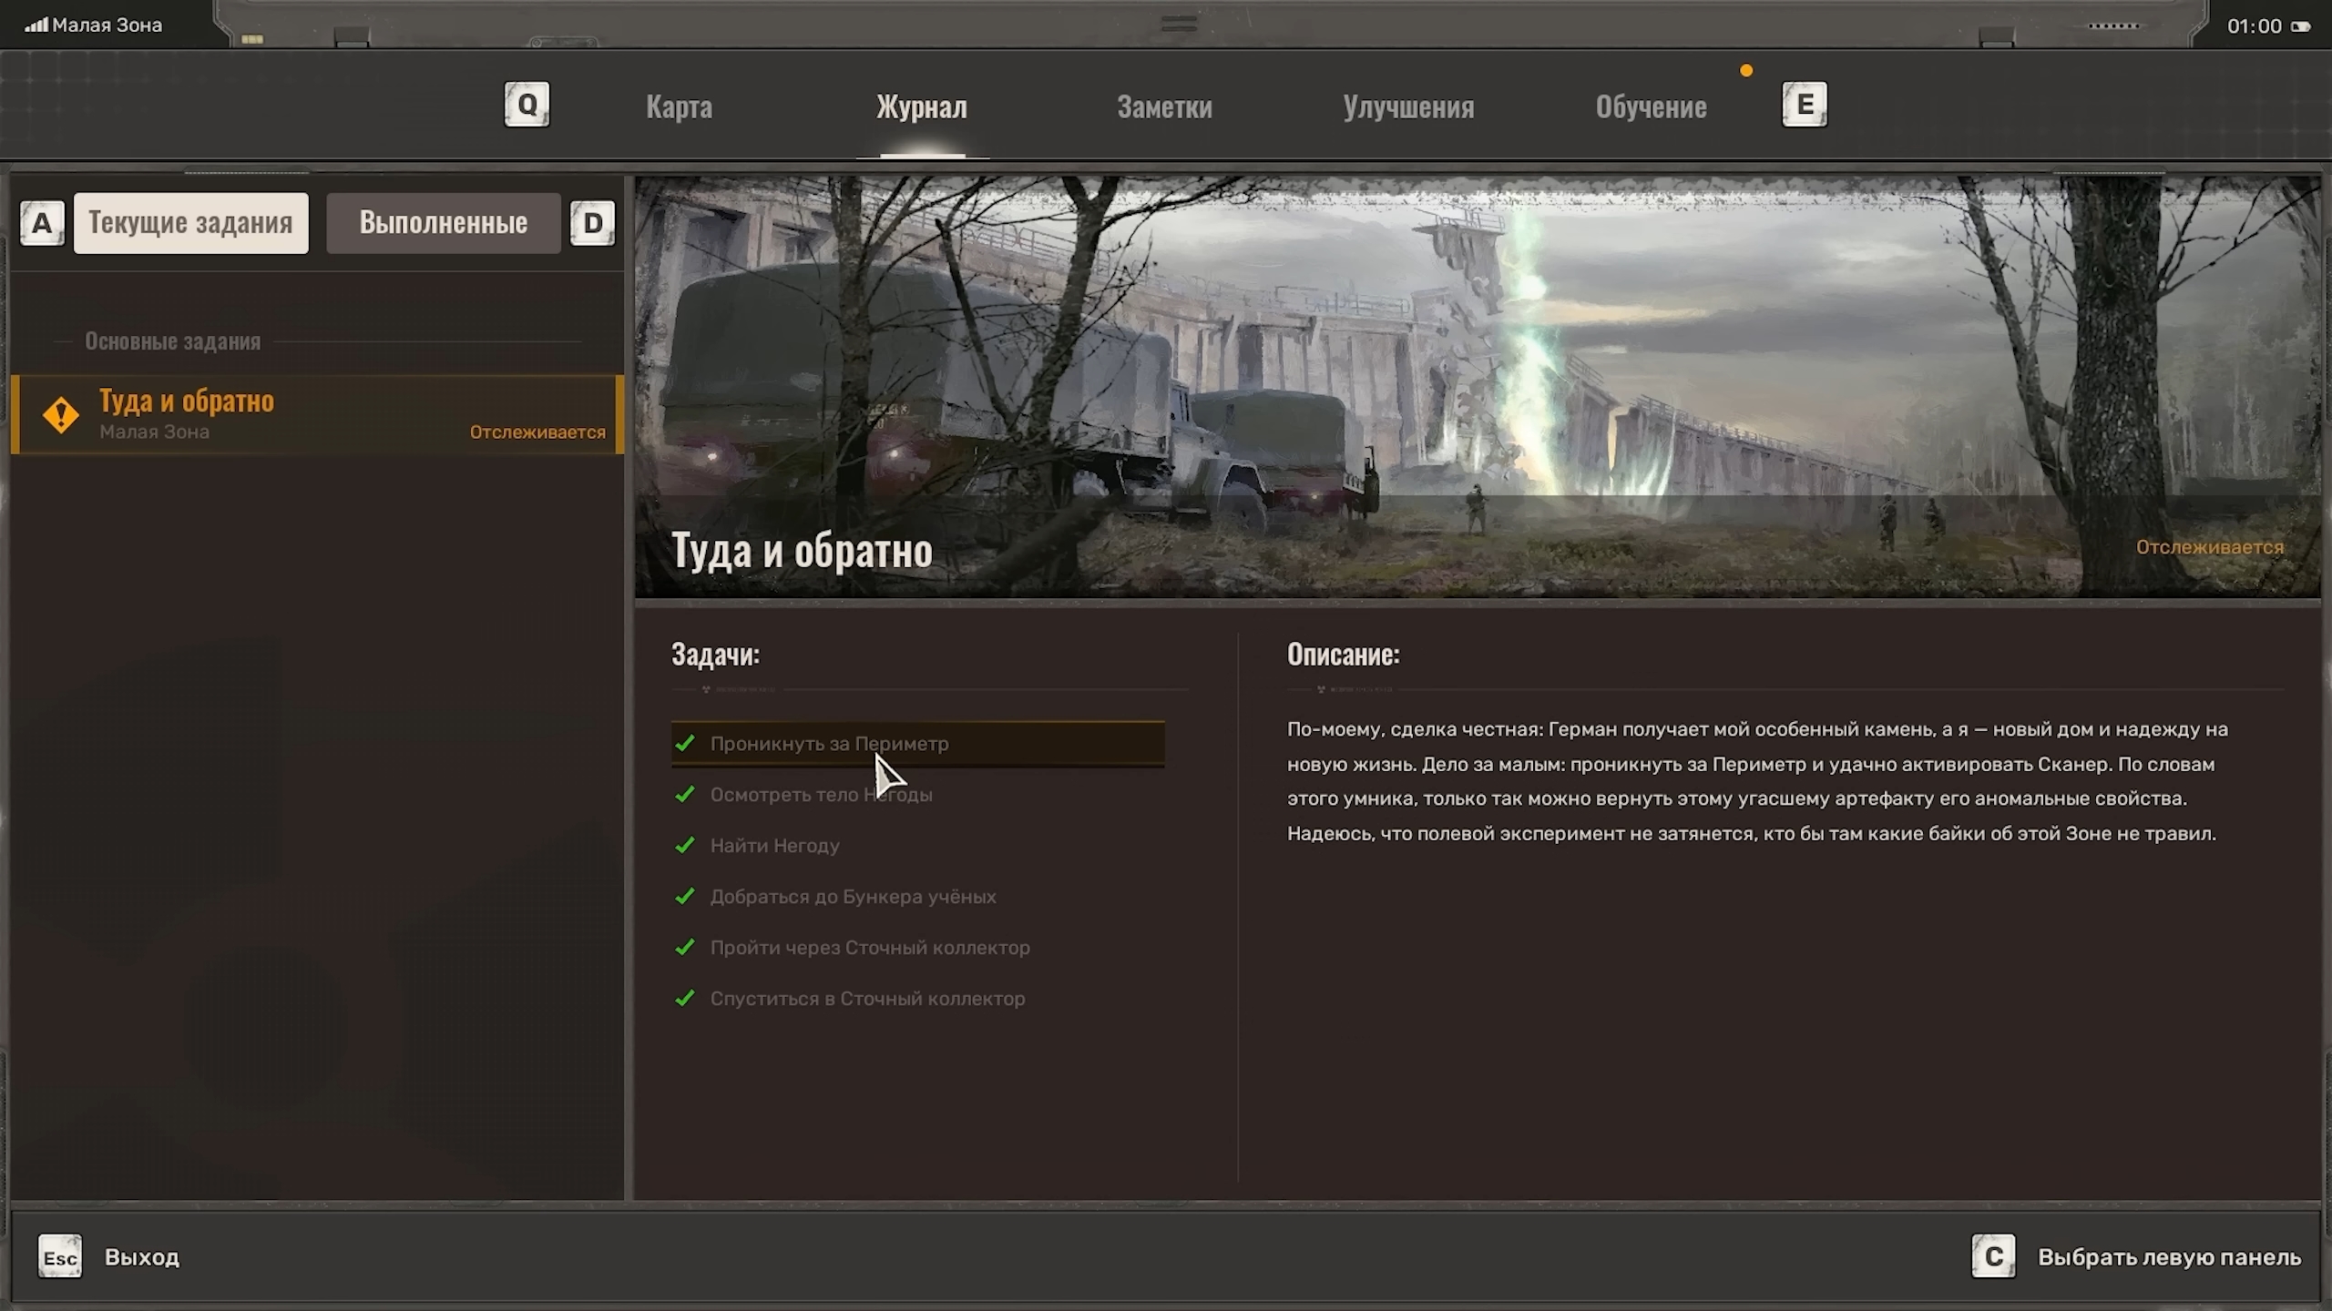Click the Q key previous-tab icon

tap(527, 105)
